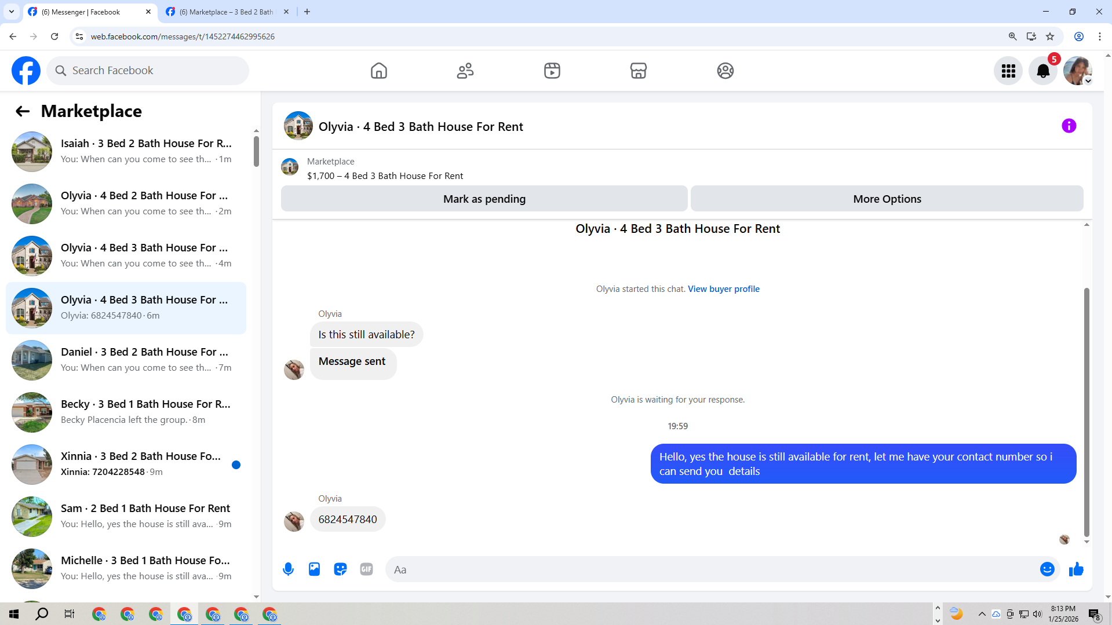This screenshot has width=1112, height=625.
Task: Open the Marketplace storefront icon
Action: click(638, 71)
